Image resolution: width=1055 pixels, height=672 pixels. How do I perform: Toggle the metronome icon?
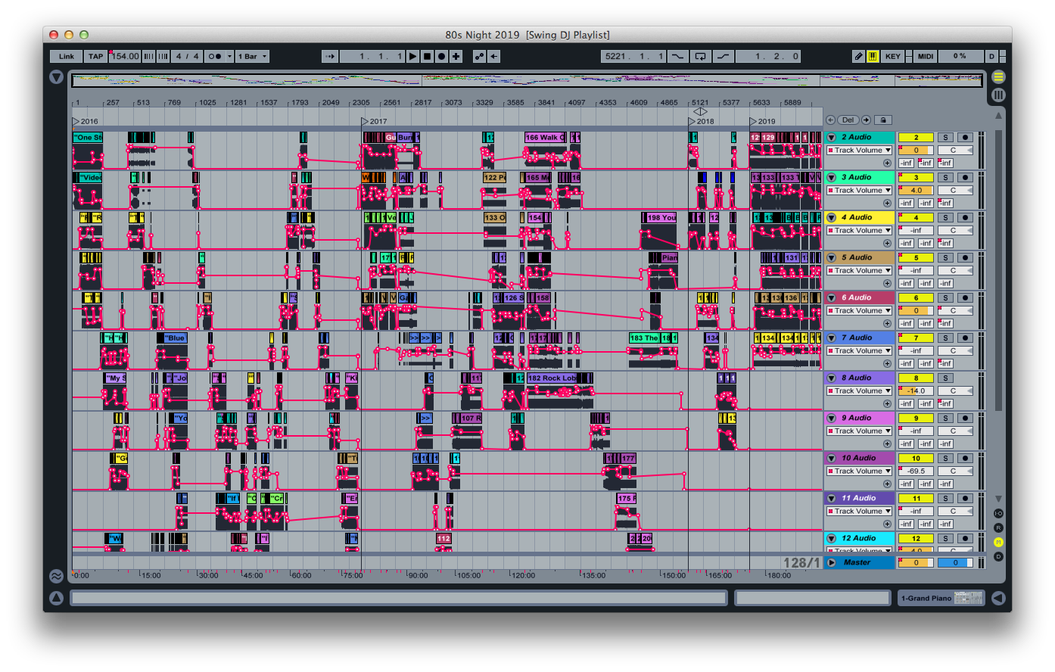coord(215,56)
